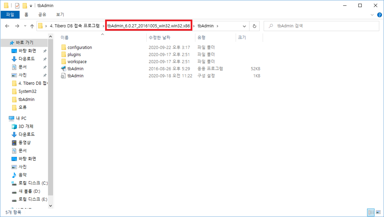Sort by the 수정한 날짜 column header
384x217 pixels.
click(x=160, y=38)
